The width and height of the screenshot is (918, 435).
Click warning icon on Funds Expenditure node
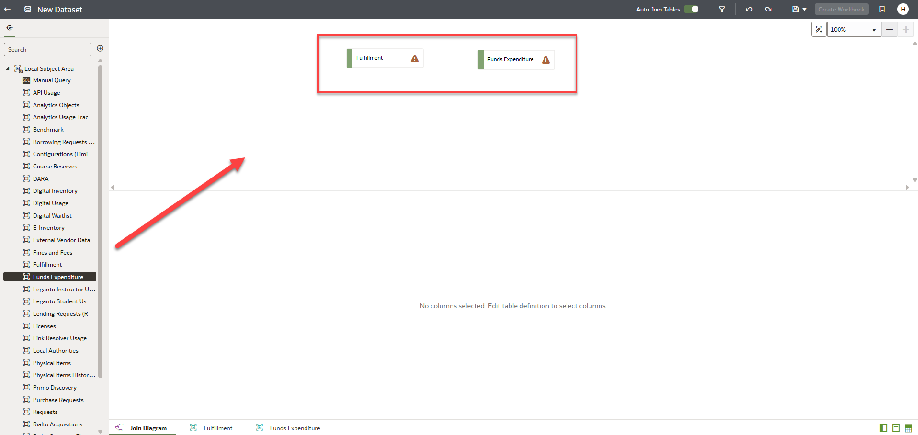pyautogui.click(x=546, y=60)
